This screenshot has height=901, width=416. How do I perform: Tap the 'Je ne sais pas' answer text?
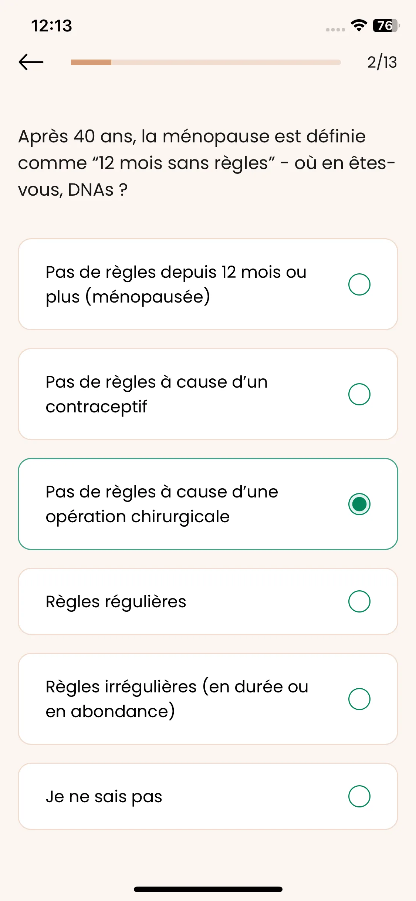[x=104, y=797]
